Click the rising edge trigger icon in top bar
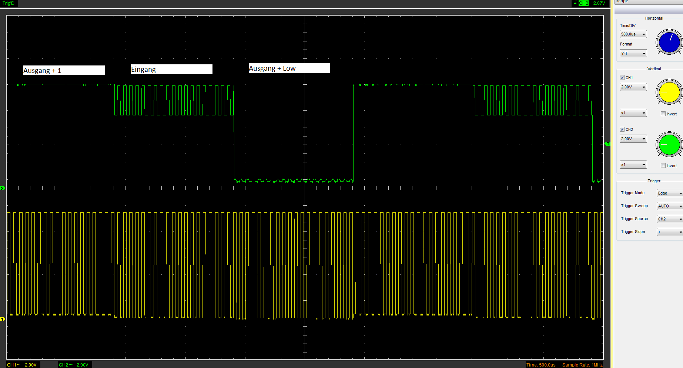 click(575, 3)
